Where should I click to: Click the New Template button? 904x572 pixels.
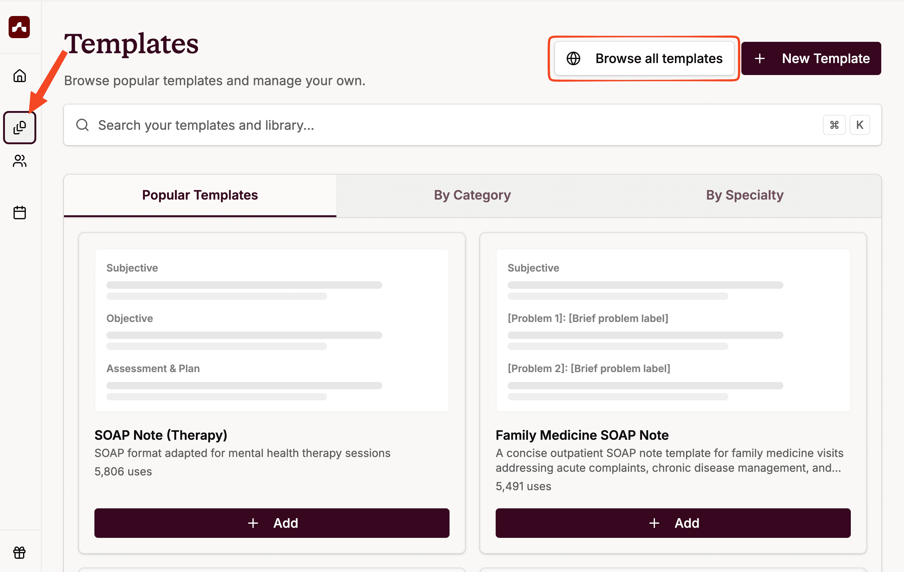pos(811,59)
